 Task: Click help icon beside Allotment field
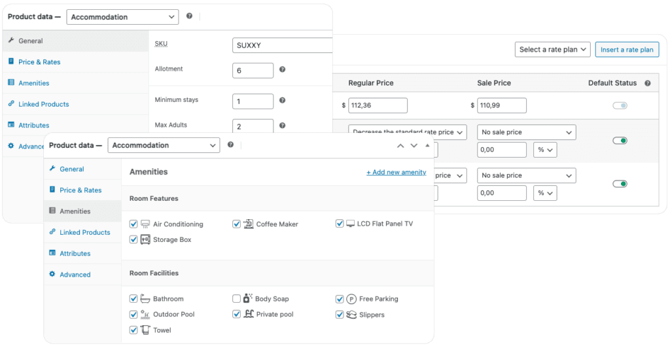282,69
